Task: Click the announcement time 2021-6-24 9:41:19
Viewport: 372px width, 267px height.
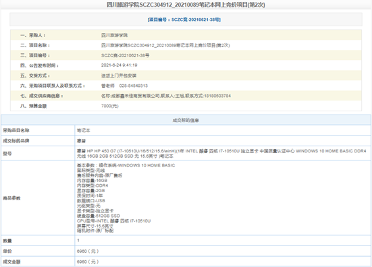Action: [119, 65]
